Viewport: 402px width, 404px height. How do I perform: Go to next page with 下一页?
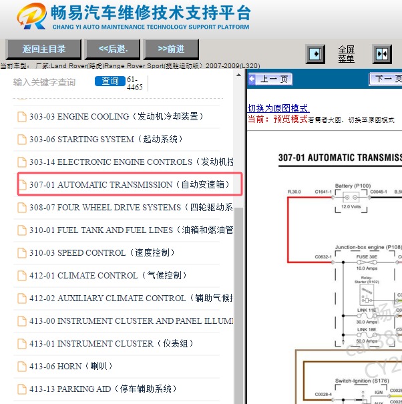point(385,79)
